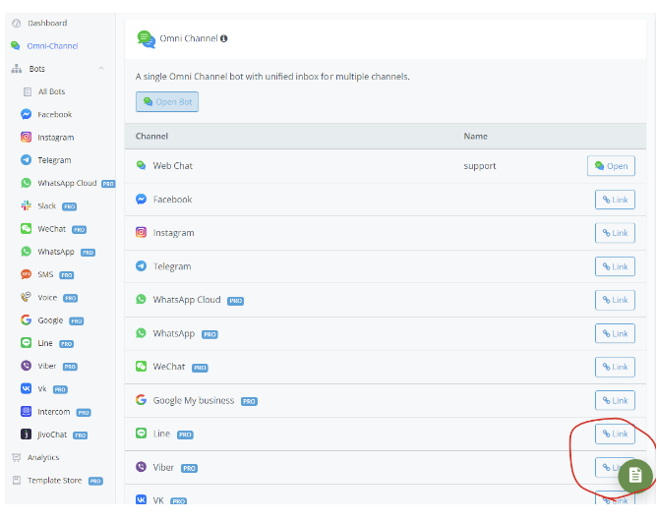The height and width of the screenshot is (521, 657).
Task: Click the Bots sidebar heading
Action: 36,69
